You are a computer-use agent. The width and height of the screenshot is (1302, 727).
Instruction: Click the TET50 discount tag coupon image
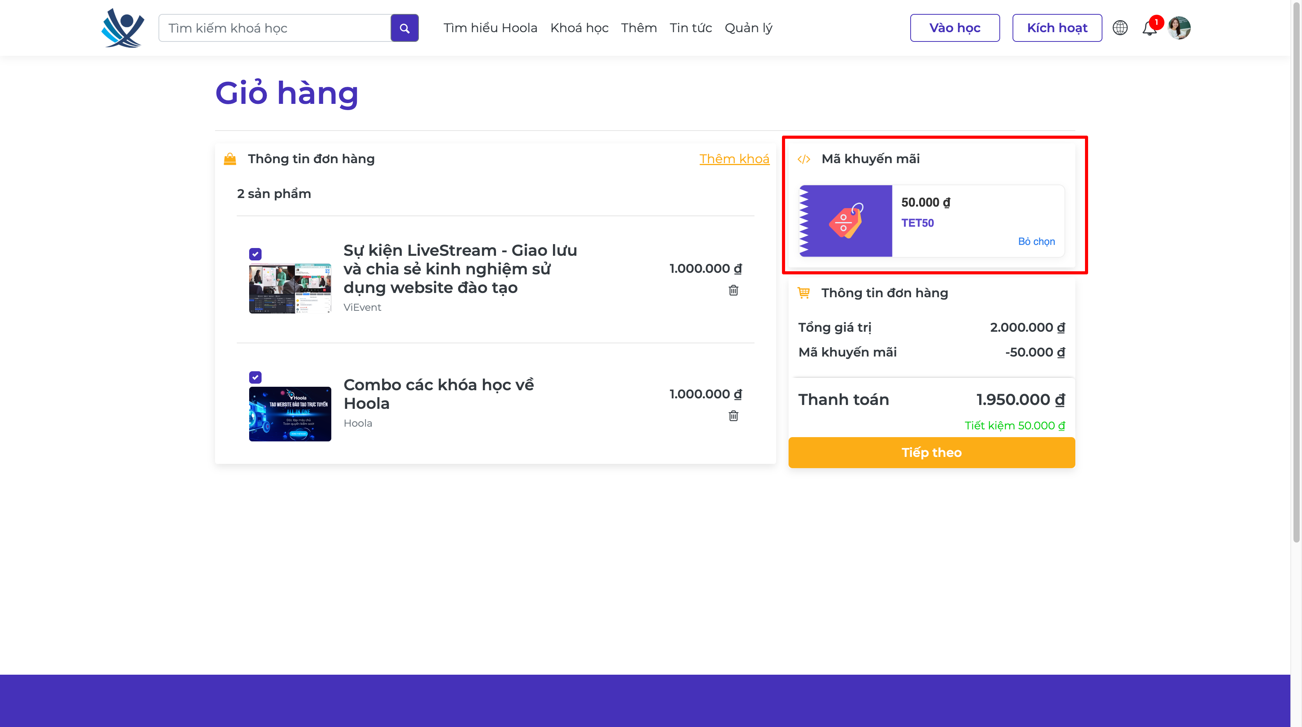click(x=846, y=221)
